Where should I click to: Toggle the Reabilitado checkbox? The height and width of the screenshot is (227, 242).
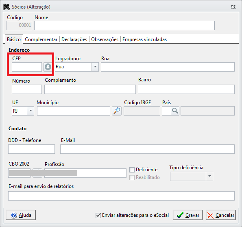pyautogui.click(x=132, y=177)
